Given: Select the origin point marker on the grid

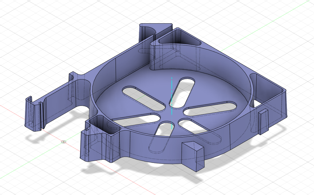Looking at the screenshot, I should (63, 142).
